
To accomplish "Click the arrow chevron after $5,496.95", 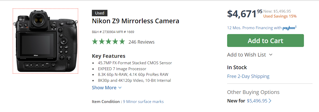I will pyautogui.click(x=270, y=101).
